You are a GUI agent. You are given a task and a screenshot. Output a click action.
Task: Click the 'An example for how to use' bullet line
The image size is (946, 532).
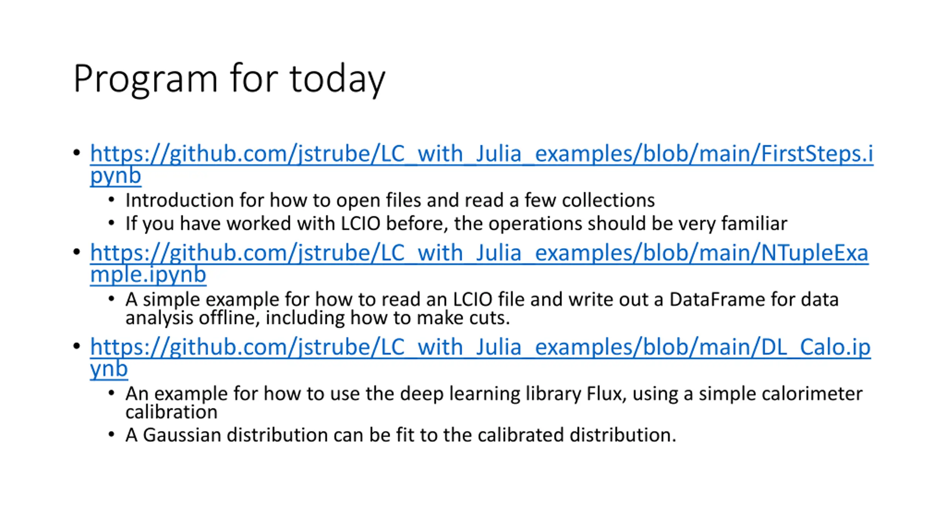tap(494, 393)
